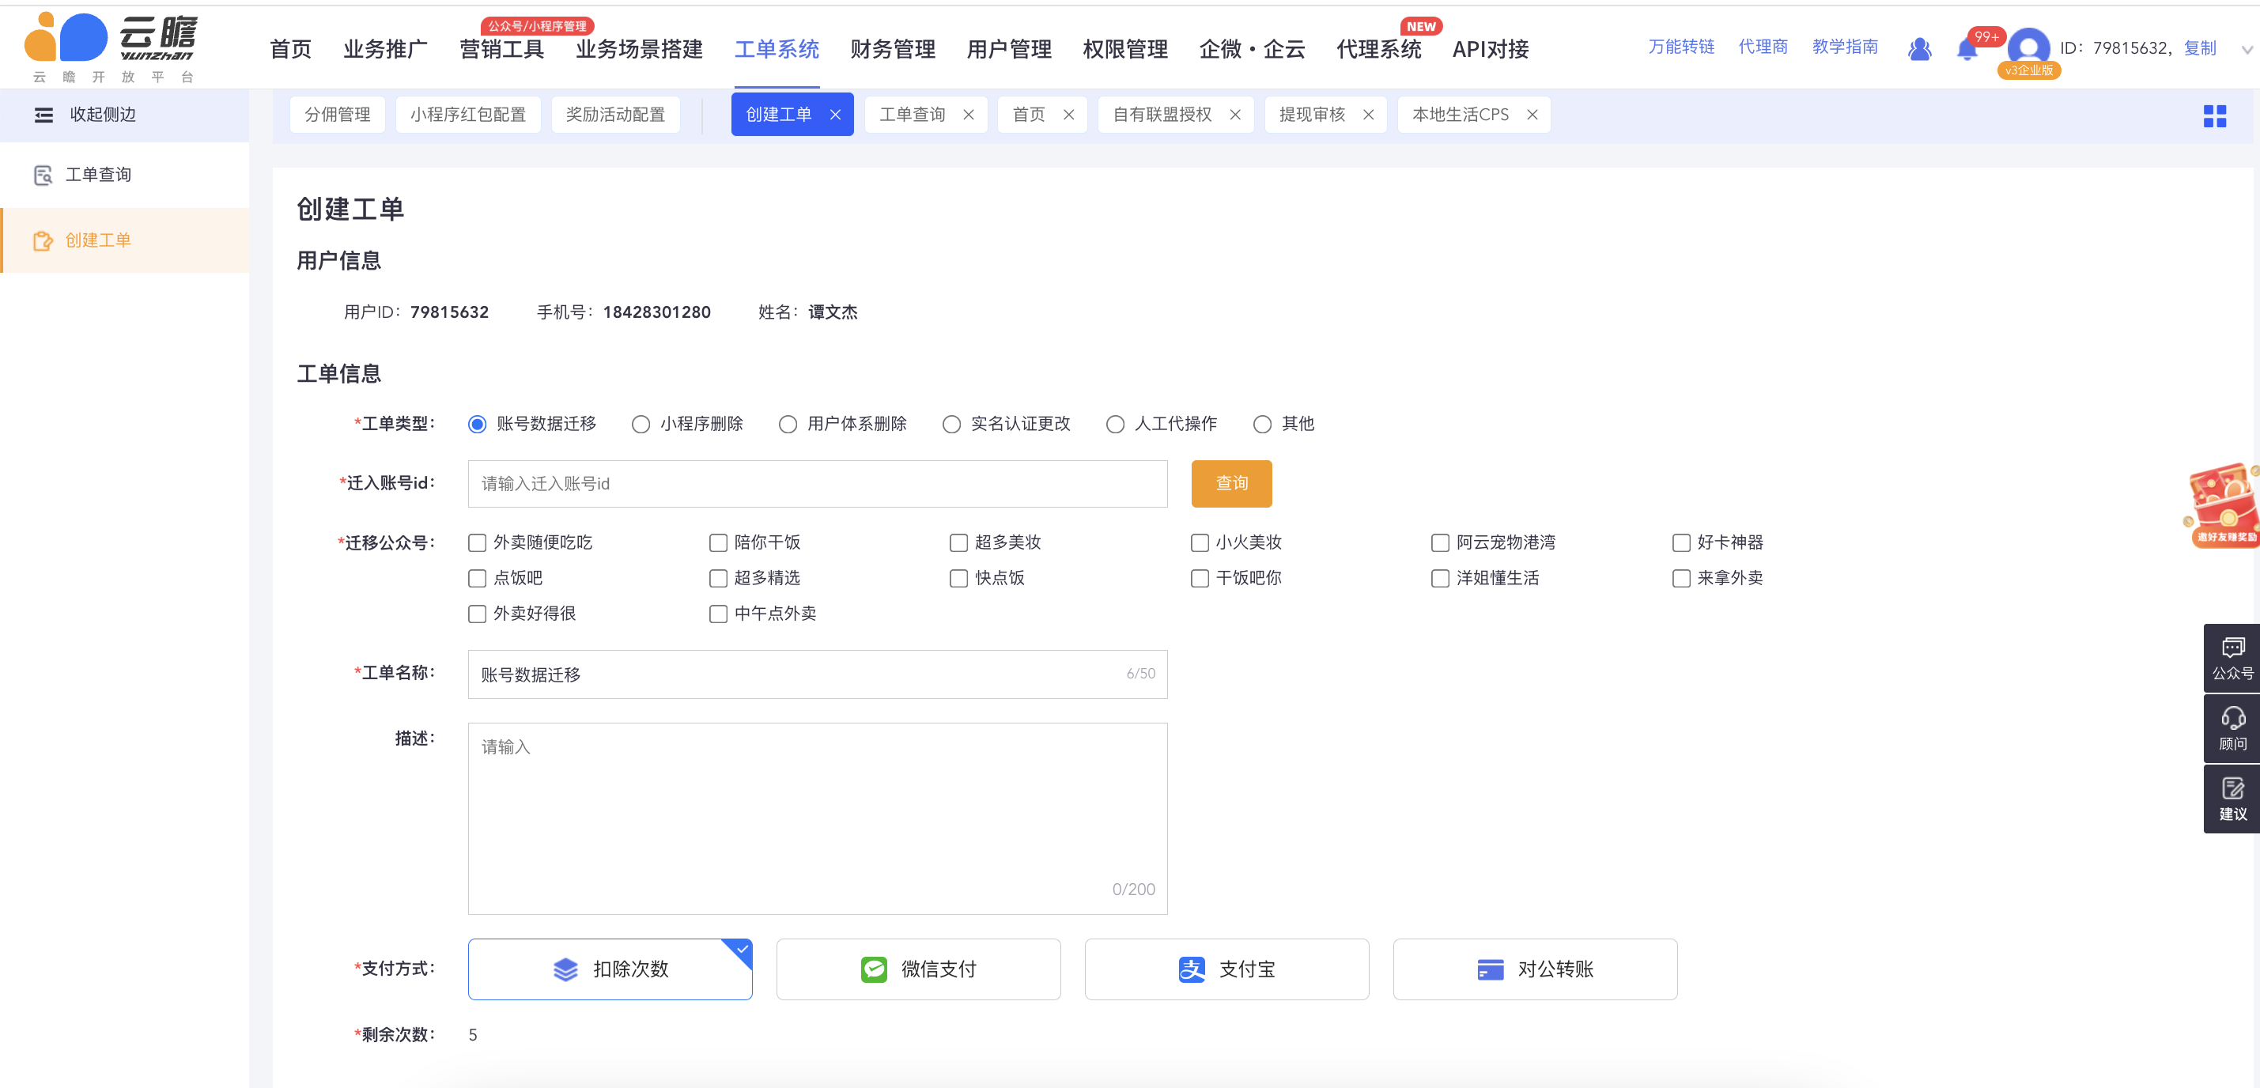This screenshot has height=1088, width=2260.
Task: Tick the 洋姐懂生活 checkbox
Action: click(x=1441, y=578)
